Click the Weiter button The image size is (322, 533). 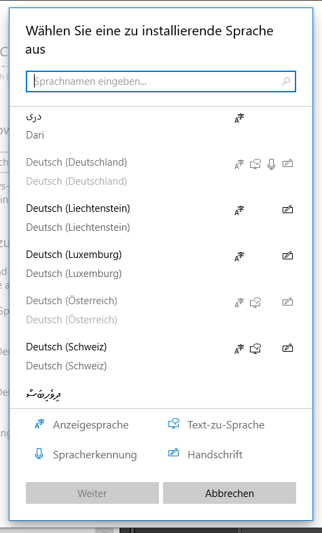(92, 493)
